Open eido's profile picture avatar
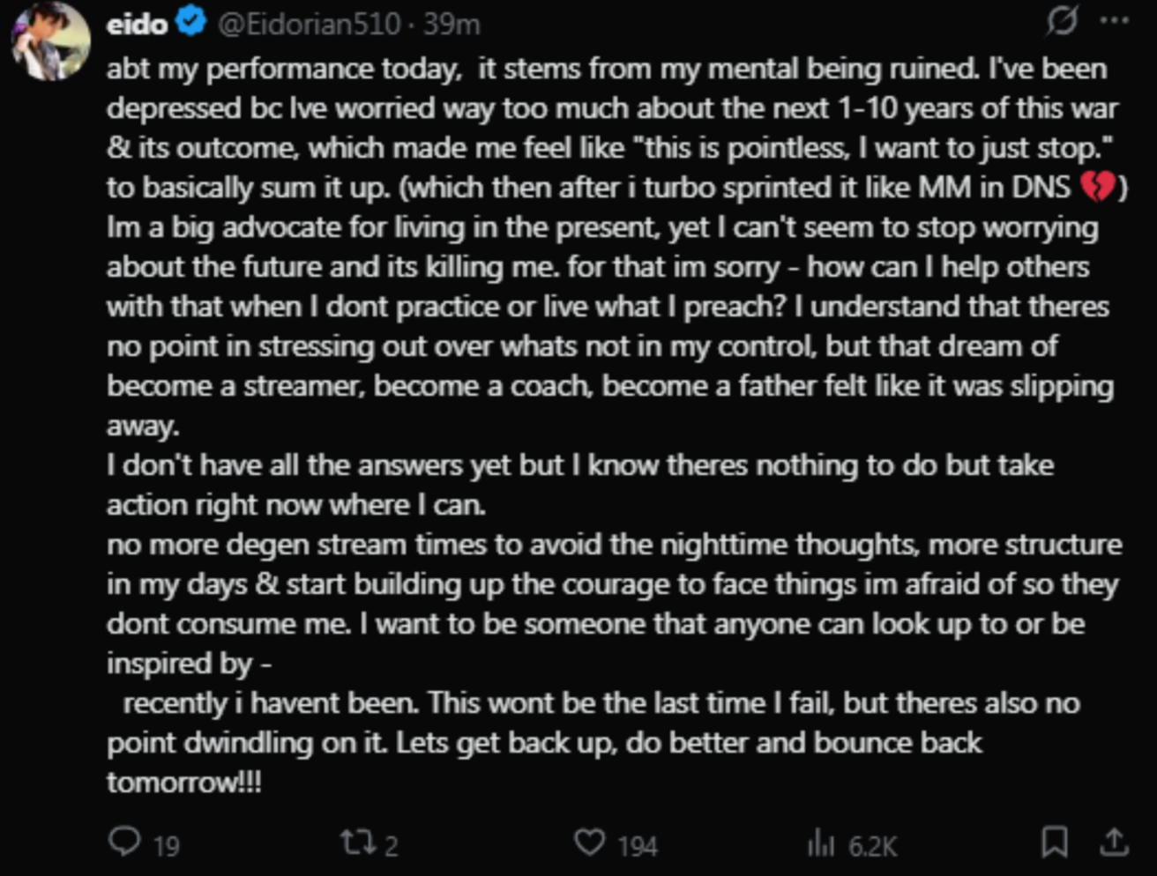Image resolution: width=1157 pixels, height=876 pixels. click(x=49, y=41)
